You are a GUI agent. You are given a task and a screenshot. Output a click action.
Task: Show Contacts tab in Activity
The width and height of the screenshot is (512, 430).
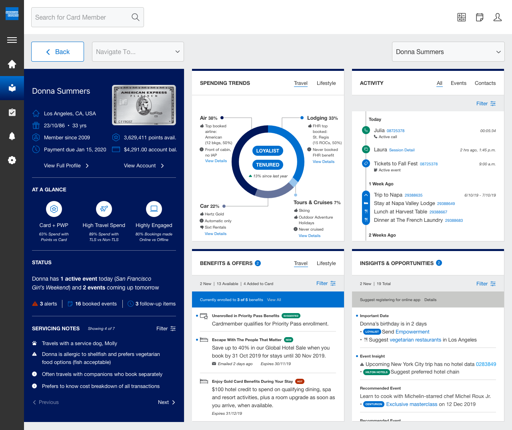[485, 83]
